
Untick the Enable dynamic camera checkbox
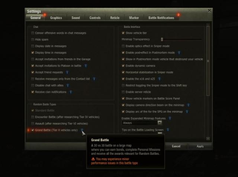tap(123, 66)
